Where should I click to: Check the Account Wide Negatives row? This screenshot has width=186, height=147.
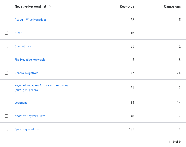click(x=6, y=20)
